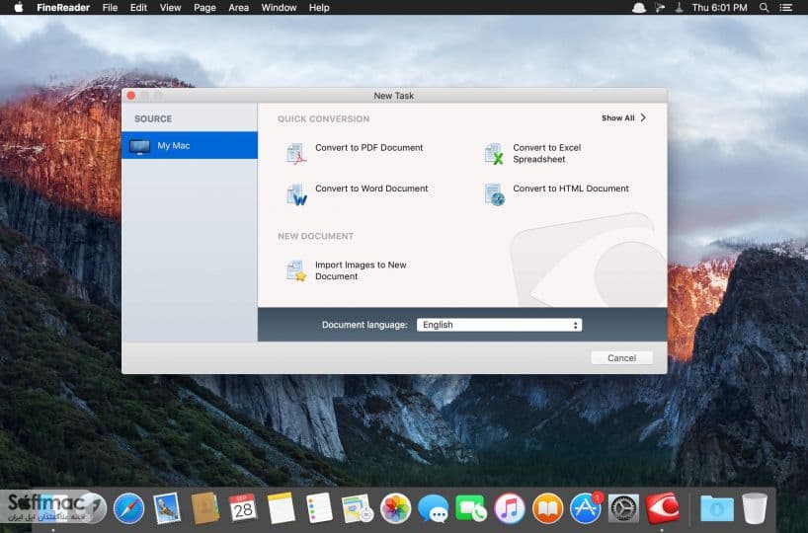Screen dimensions: 808x533
Task: Click the Convert to Excel Spreadsheet icon
Action: coord(494,154)
